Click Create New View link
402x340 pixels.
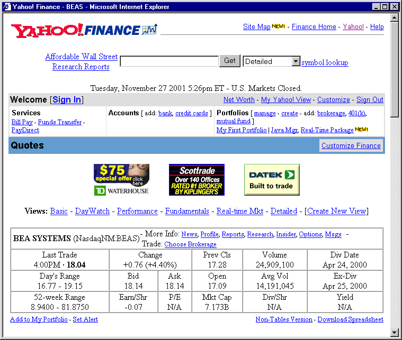tap(336, 211)
